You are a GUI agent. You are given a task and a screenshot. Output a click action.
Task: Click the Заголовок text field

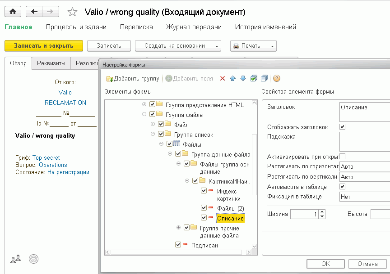click(365, 112)
